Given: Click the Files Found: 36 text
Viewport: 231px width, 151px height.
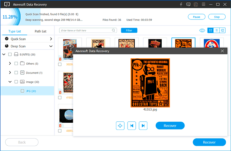Looking at the screenshot, I should 112,20.
